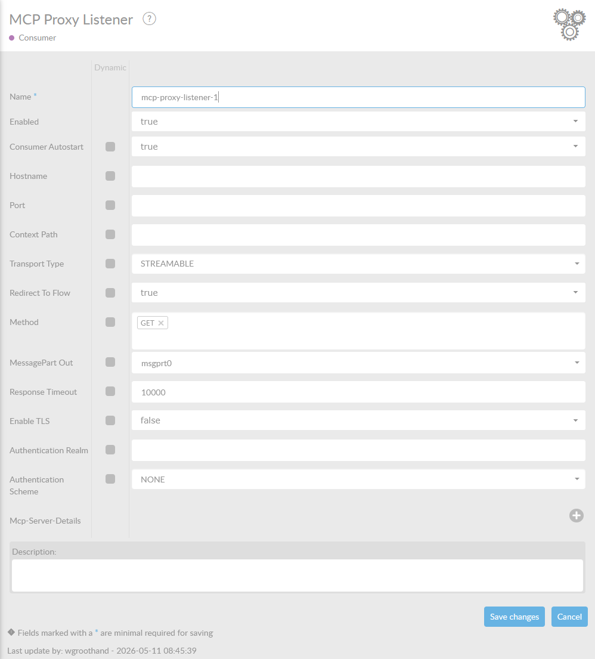The width and height of the screenshot is (595, 659).
Task: Click the Cancel button
Action: [569, 617]
